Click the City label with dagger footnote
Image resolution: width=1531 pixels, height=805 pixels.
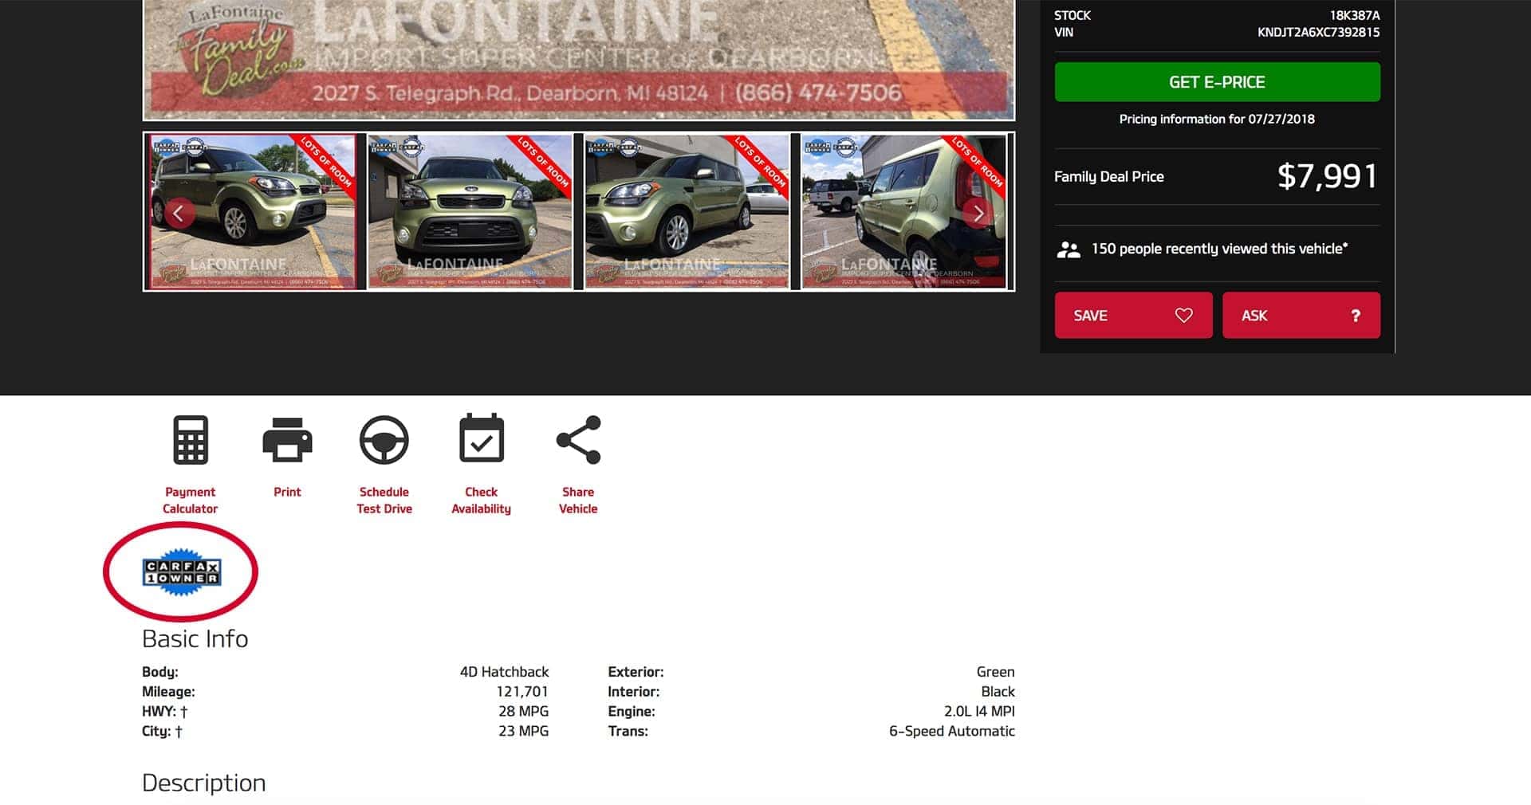(x=162, y=731)
